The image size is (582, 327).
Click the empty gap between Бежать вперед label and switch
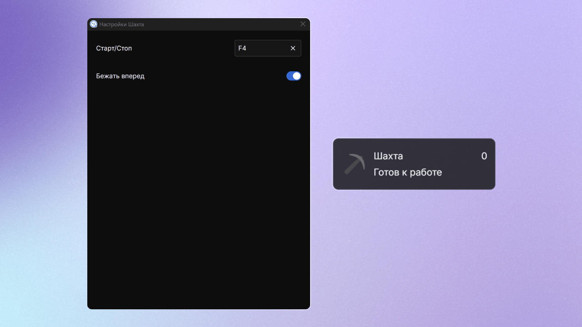click(x=214, y=76)
